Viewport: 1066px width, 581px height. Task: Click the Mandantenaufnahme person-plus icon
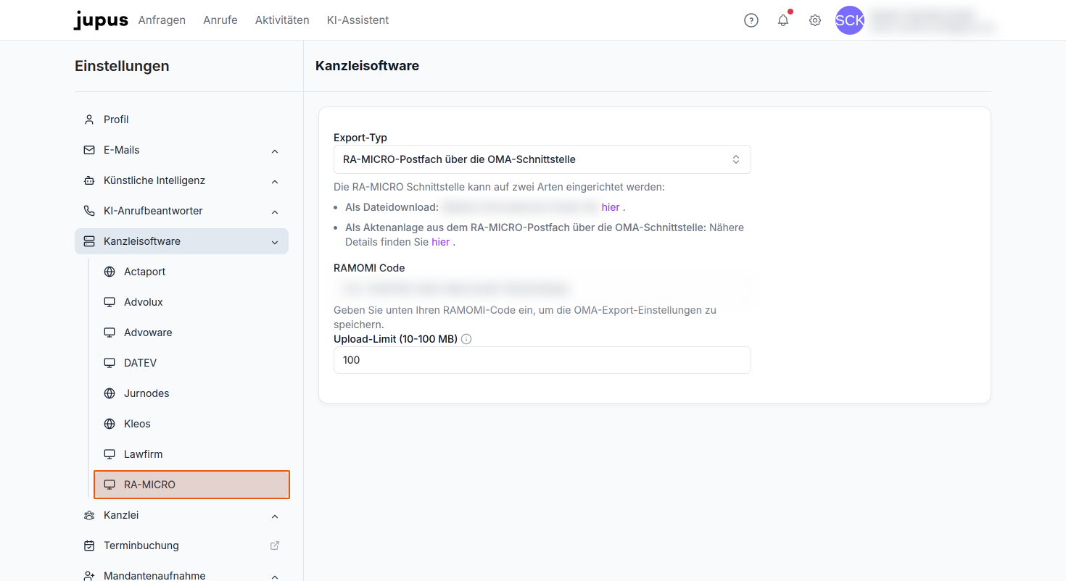click(x=89, y=576)
